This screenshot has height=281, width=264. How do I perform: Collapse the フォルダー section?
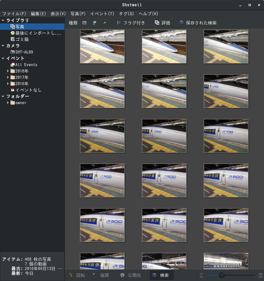tap(3, 96)
